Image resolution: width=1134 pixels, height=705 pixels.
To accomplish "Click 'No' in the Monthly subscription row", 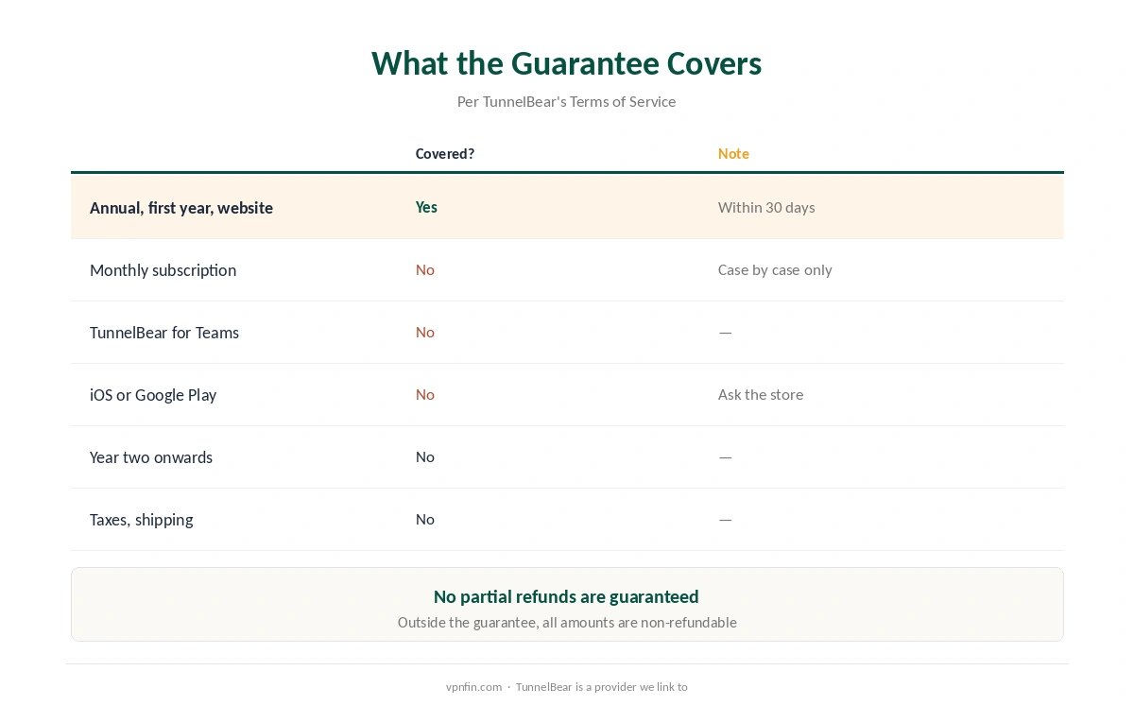I will tap(425, 269).
